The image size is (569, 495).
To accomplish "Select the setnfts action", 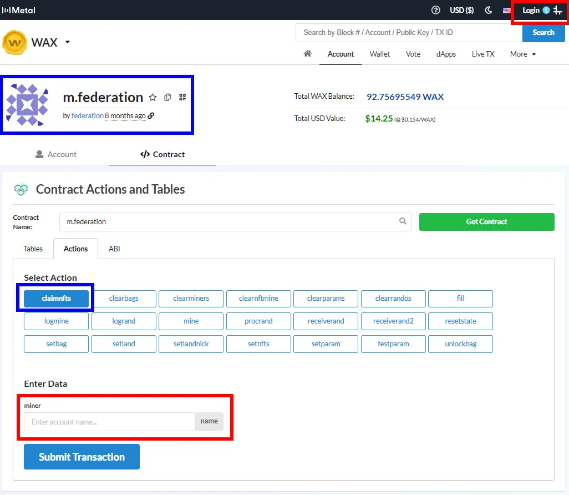I will [258, 344].
